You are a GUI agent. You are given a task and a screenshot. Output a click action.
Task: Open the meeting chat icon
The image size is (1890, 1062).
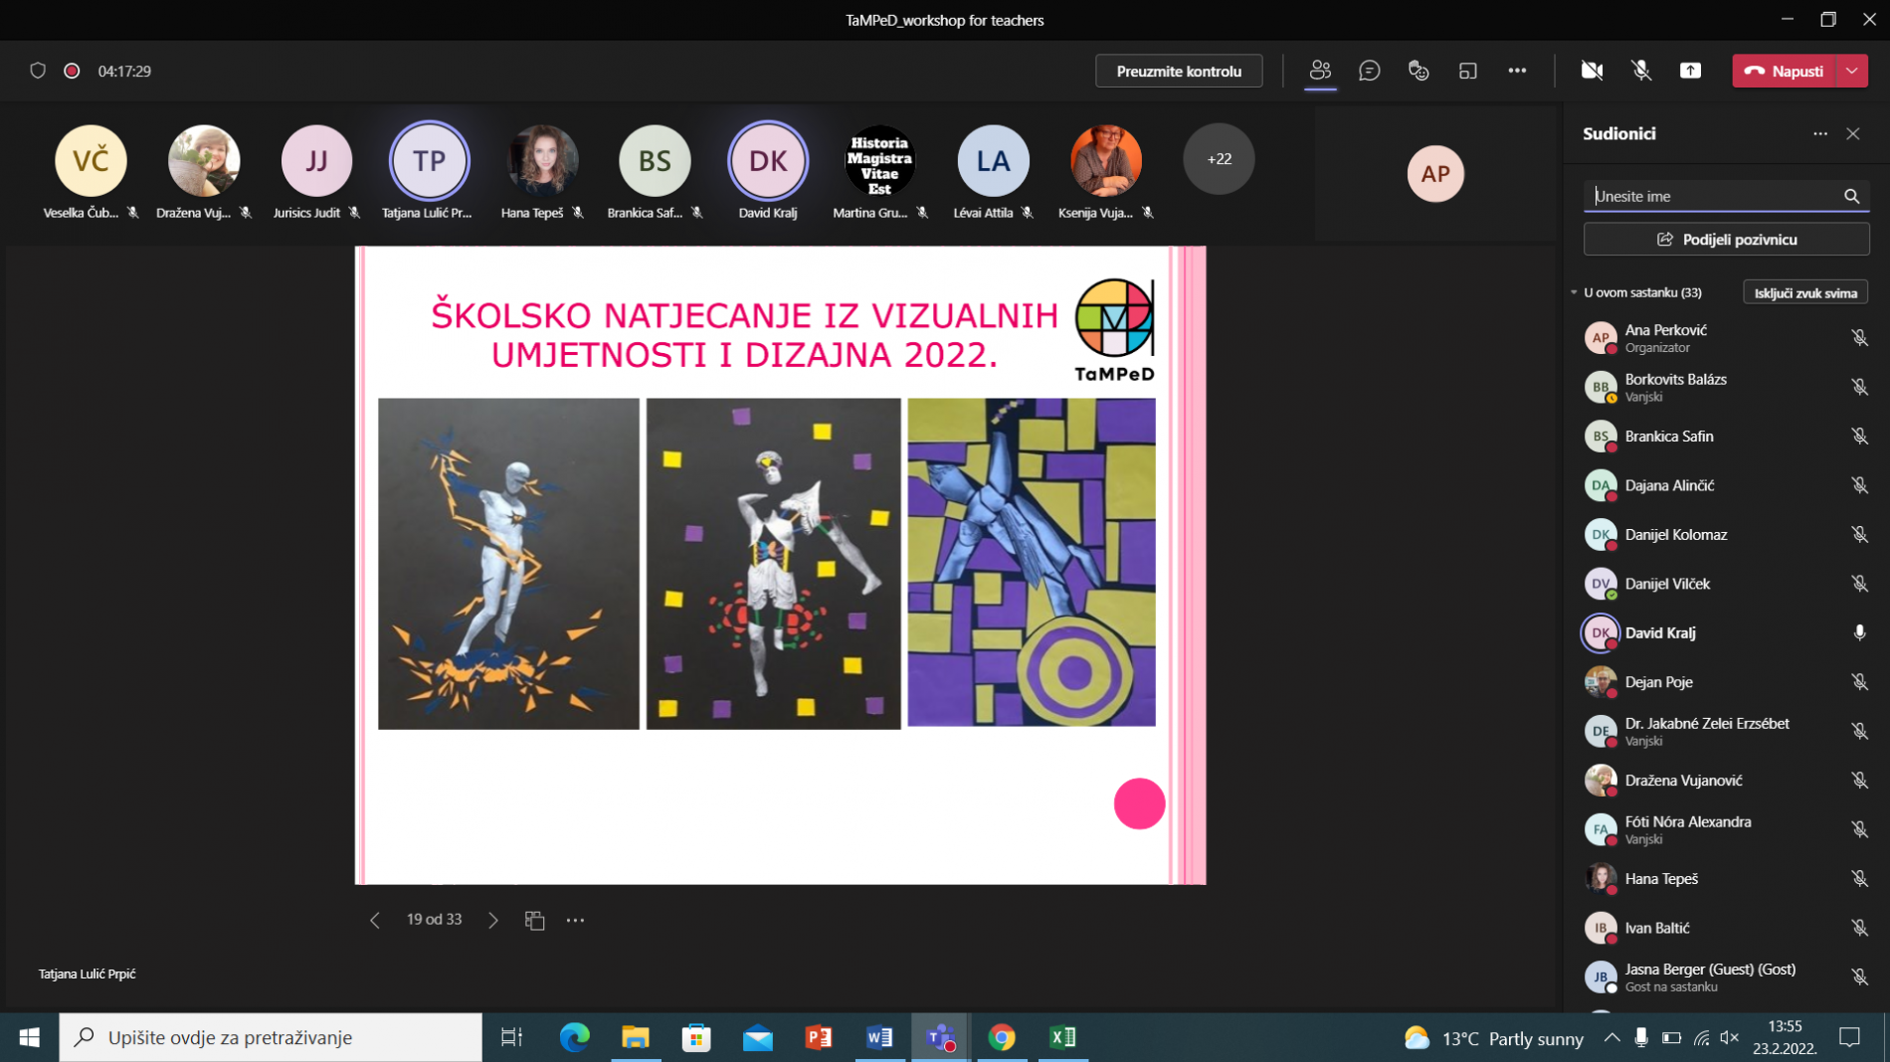pos(1370,71)
